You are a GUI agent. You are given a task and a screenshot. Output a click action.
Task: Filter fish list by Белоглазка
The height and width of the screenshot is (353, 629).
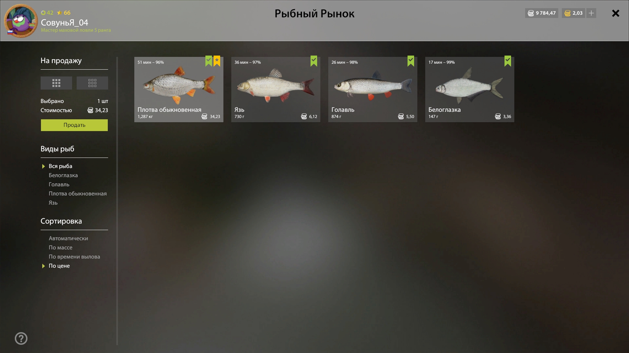(x=63, y=175)
